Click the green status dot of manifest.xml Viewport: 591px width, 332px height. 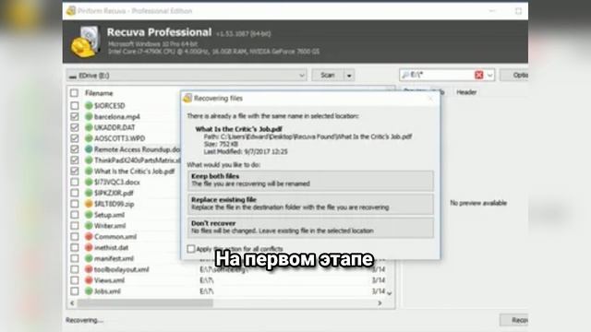[x=89, y=258]
